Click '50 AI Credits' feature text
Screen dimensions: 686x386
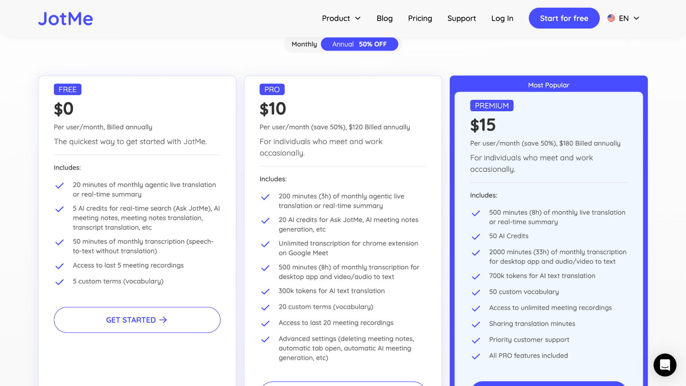pyautogui.click(x=509, y=236)
